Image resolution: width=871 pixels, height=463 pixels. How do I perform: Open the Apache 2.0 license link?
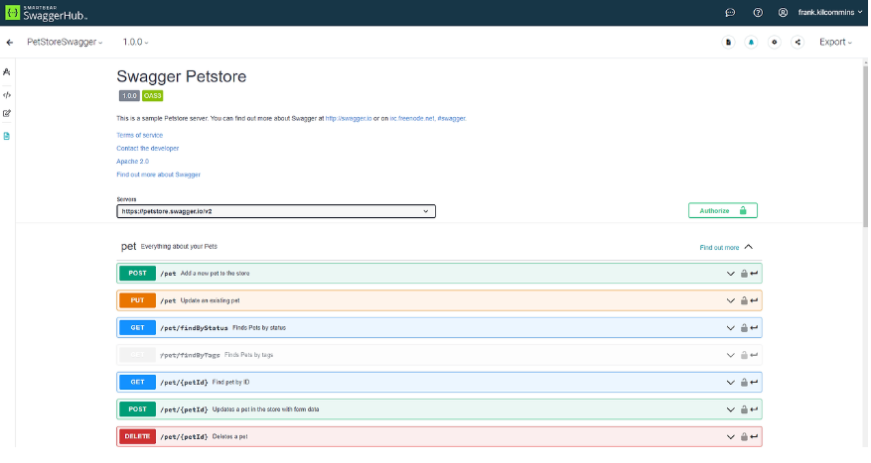click(x=133, y=162)
